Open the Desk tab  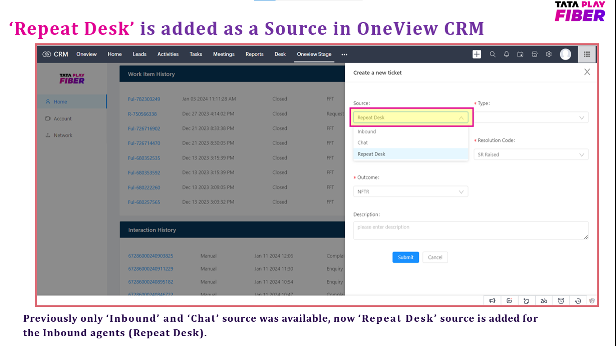pyautogui.click(x=280, y=54)
